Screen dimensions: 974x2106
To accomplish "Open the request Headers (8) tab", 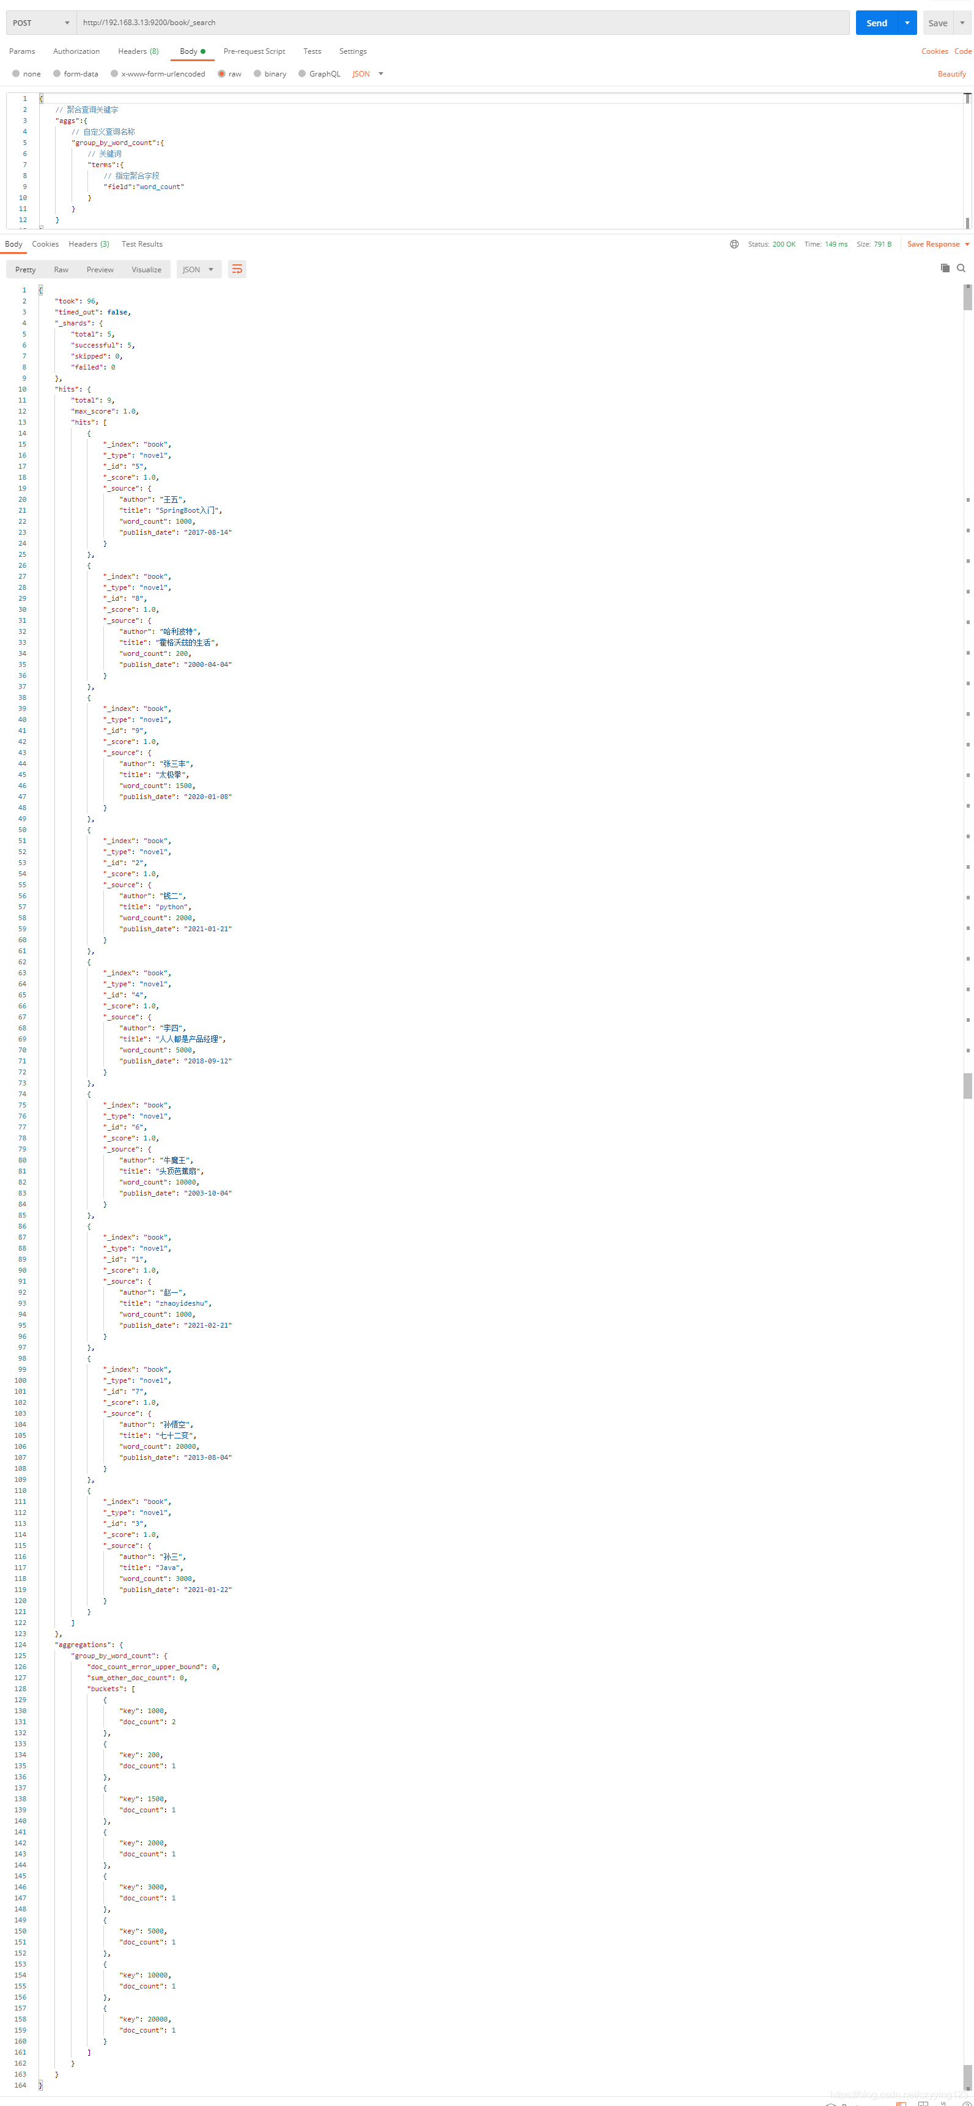I will click(138, 51).
